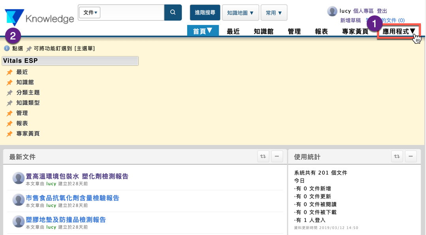Pin 分類主題 to the main menu

(x=9, y=93)
